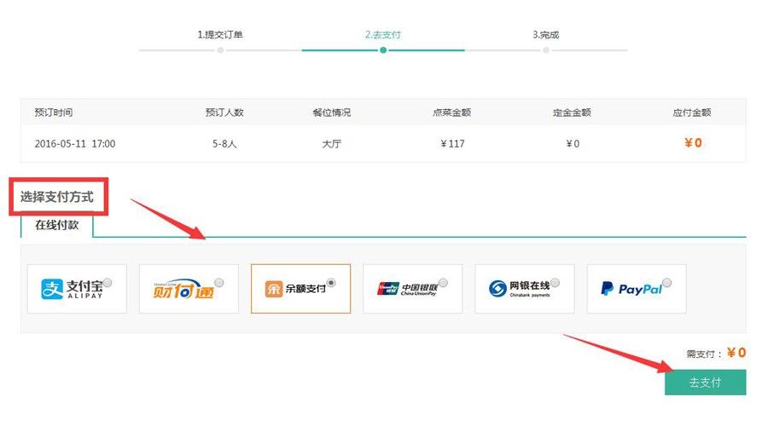This screenshot has height=426, width=768.
Task: Click step 2.去支付
Action: coord(383,35)
